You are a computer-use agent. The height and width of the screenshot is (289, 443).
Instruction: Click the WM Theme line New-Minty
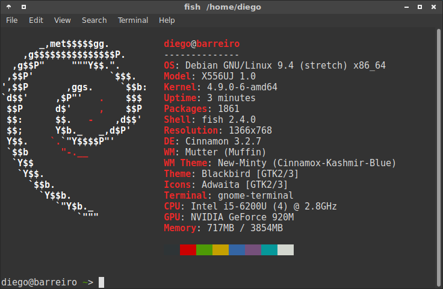tap(280, 163)
